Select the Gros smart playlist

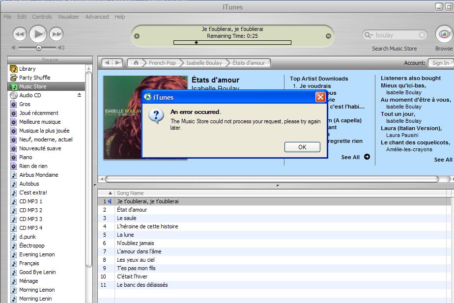[46, 104]
